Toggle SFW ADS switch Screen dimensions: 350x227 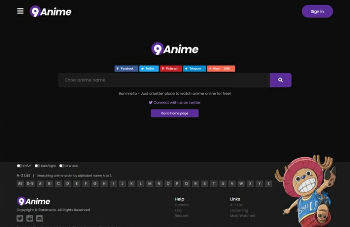[x=62, y=166]
